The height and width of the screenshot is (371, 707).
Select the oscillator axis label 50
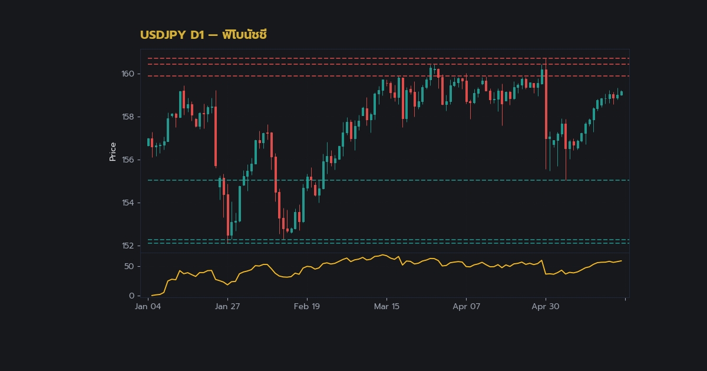click(130, 266)
